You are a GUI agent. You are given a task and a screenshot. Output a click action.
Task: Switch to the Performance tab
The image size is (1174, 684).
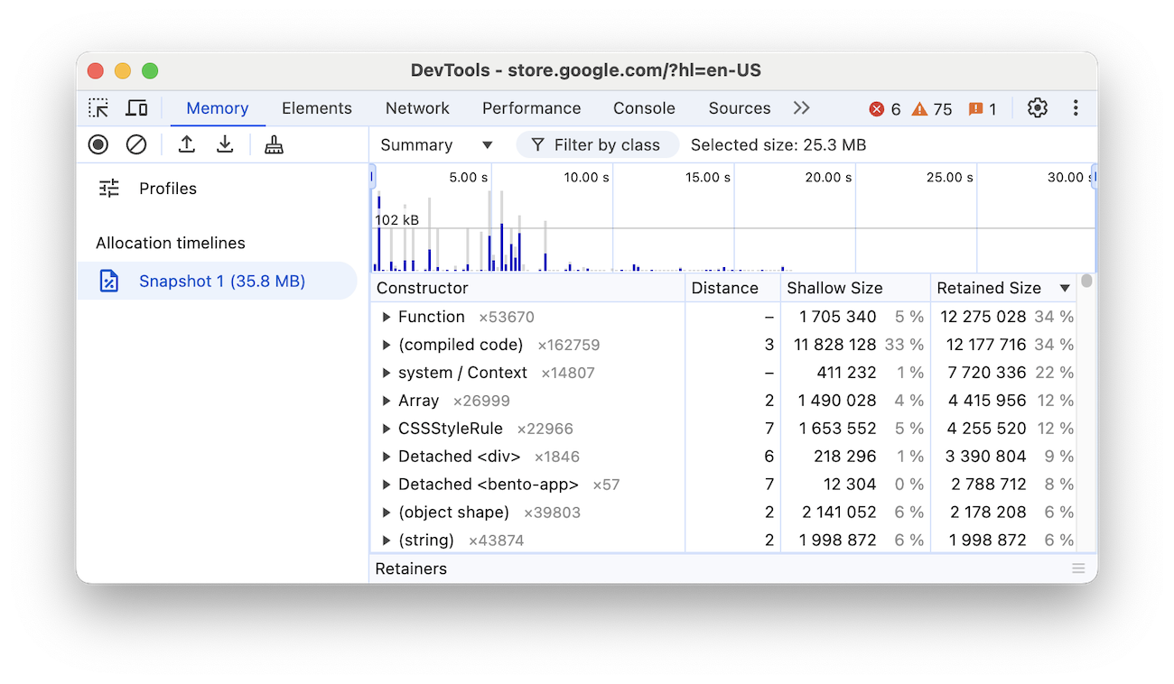tap(531, 107)
